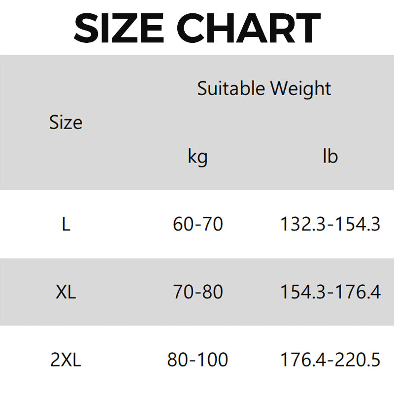
Task: Pick the 2XL size label
Action: coord(66,361)
